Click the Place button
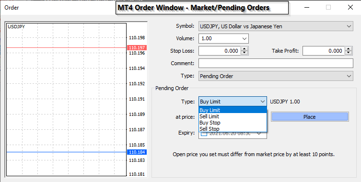Viewport: 361px width, 182px height. [310, 117]
